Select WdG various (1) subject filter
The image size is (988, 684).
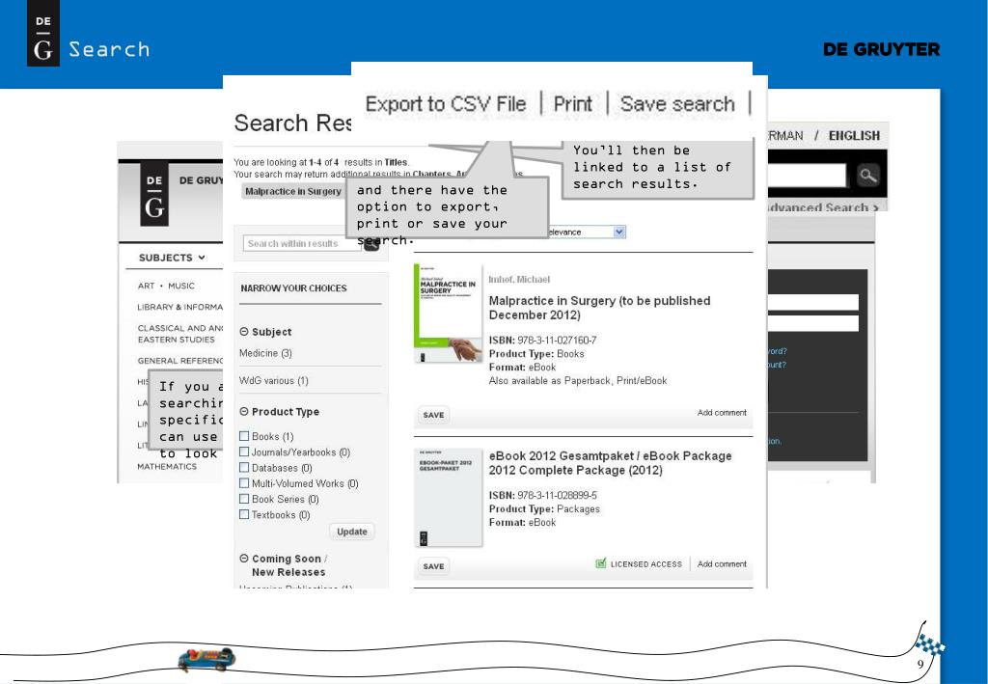(273, 380)
